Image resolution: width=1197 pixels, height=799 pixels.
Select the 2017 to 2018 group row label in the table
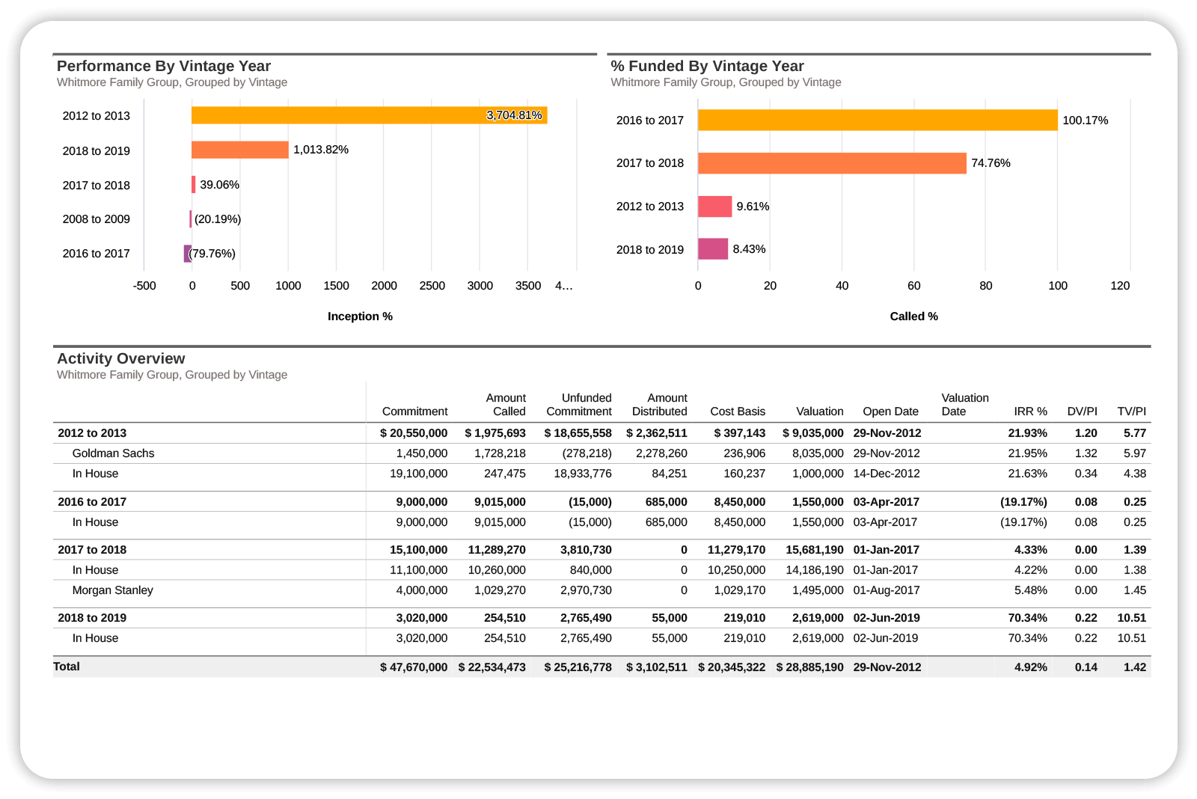pos(92,550)
